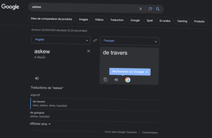Select 'Sites de comparaison de produits' filter
Screen dimensions: 212x138
point(51,19)
